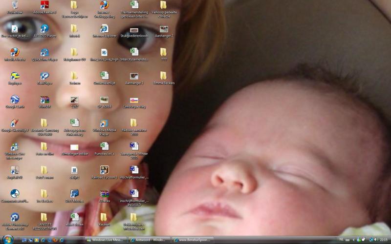Click Show Desktop in the quick launch

coord(24,240)
